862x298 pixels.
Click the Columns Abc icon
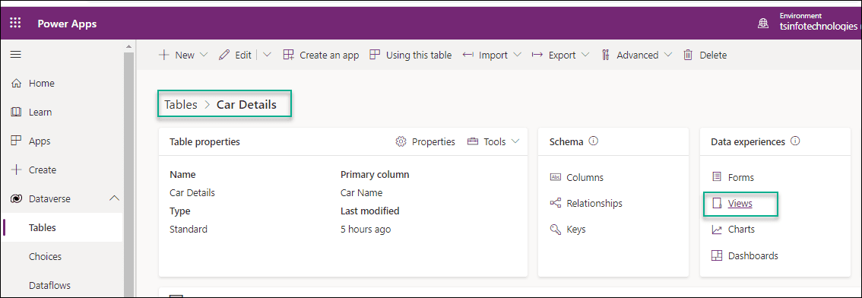(555, 177)
